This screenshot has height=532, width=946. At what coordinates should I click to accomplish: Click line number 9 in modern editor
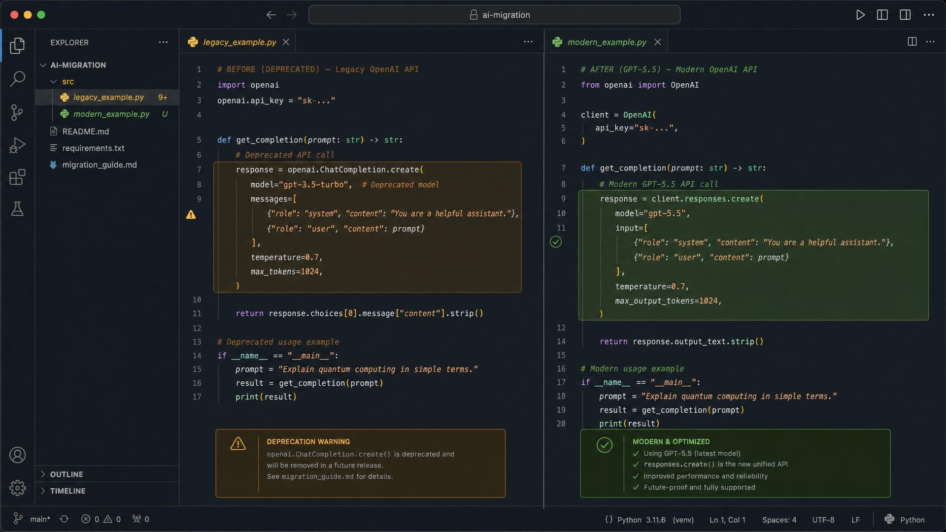[x=563, y=199]
